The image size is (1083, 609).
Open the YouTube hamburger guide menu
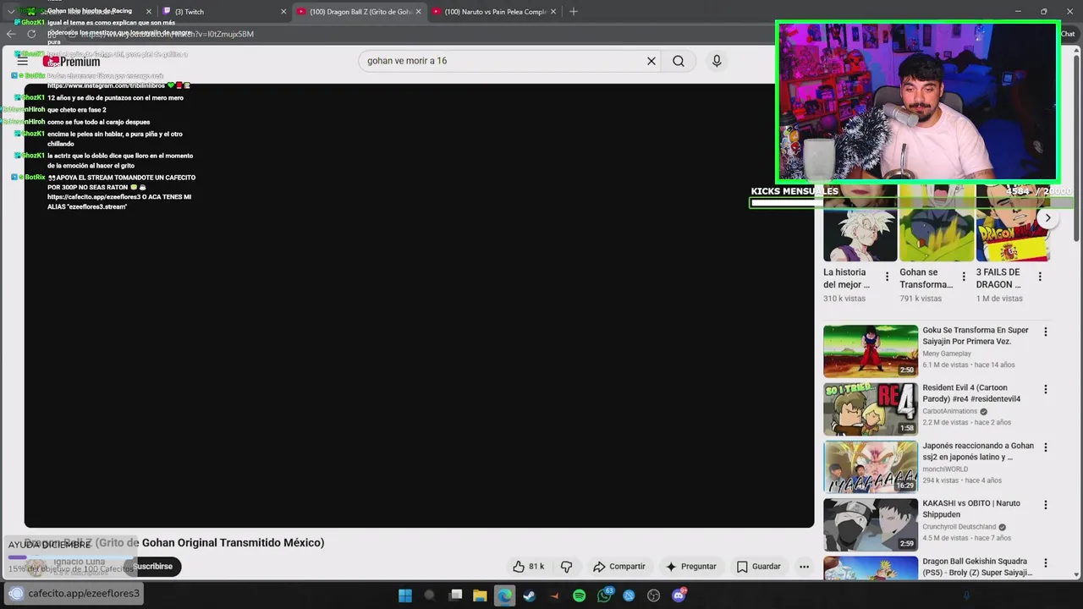22,61
